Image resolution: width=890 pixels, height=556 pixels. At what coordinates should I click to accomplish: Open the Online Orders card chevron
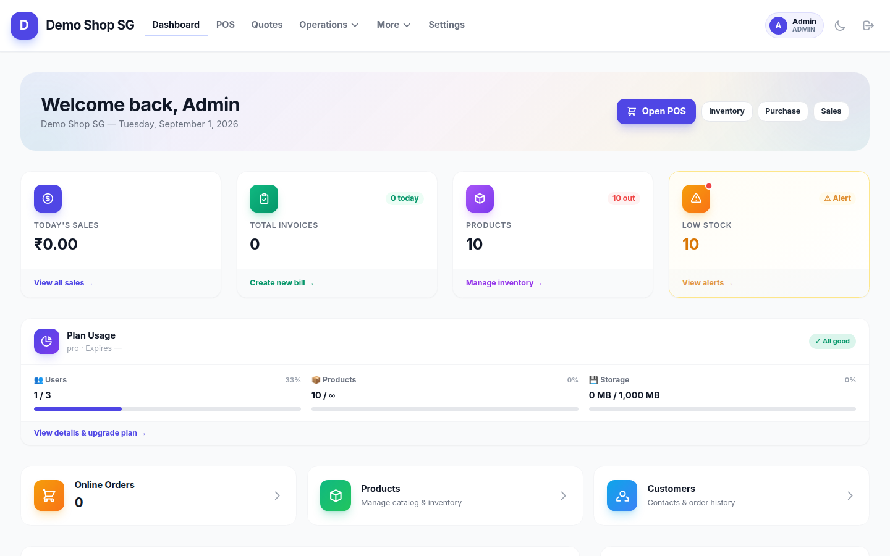277,495
